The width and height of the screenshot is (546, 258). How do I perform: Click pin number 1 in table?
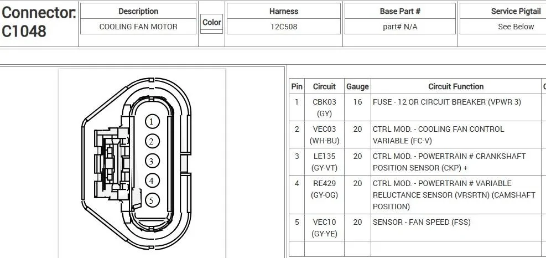point(297,102)
